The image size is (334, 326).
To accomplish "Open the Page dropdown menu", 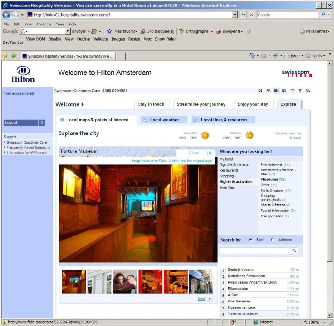I will tap(295, 56).
